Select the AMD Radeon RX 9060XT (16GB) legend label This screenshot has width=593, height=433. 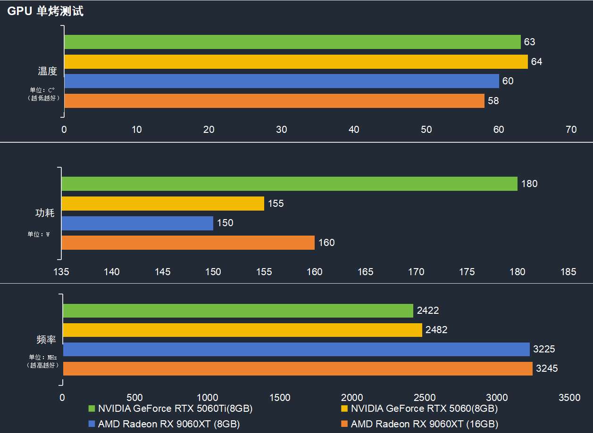[424, 424]
